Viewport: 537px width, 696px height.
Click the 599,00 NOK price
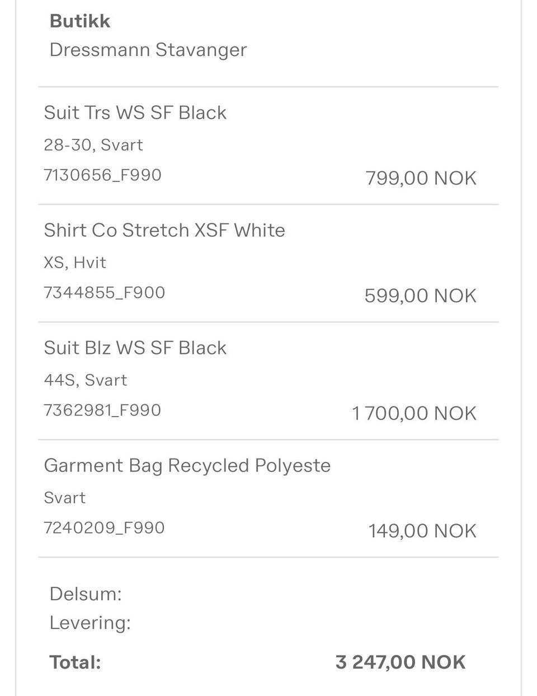(x=420, y=296)
